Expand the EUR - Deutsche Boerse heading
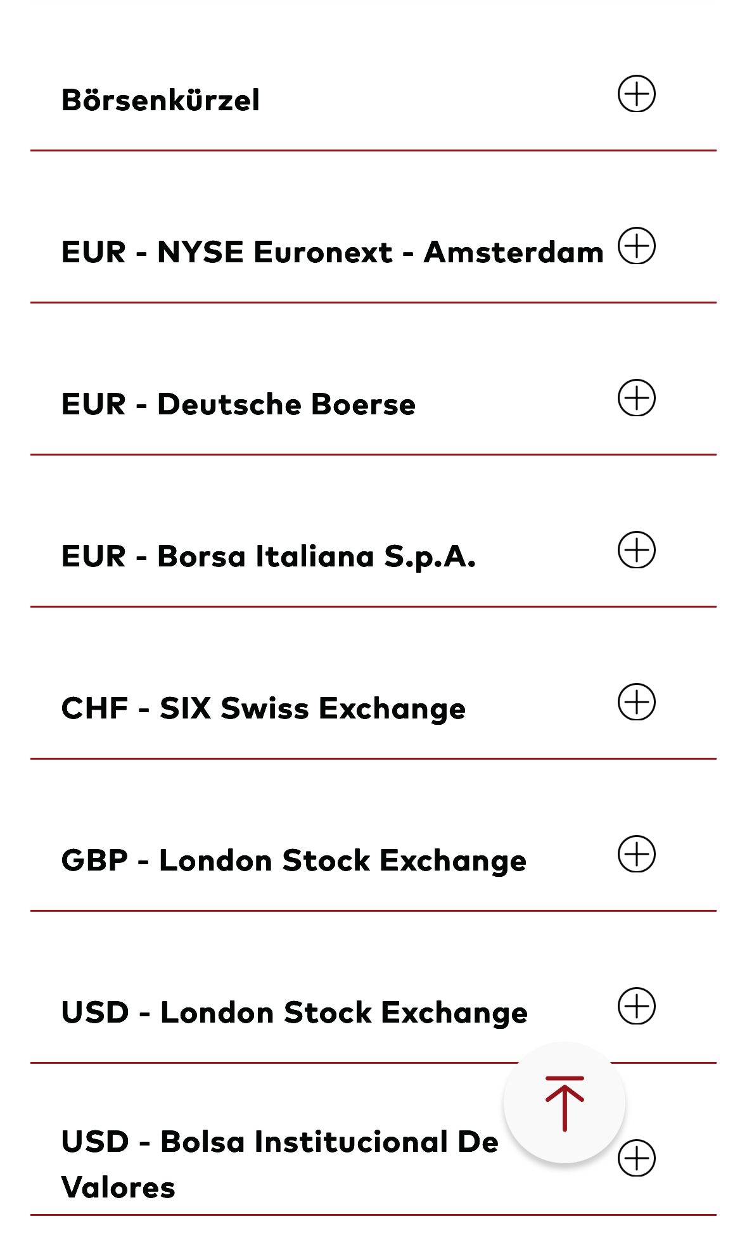The height and width of the screenshot is (1245, 747). coord(238,404)
